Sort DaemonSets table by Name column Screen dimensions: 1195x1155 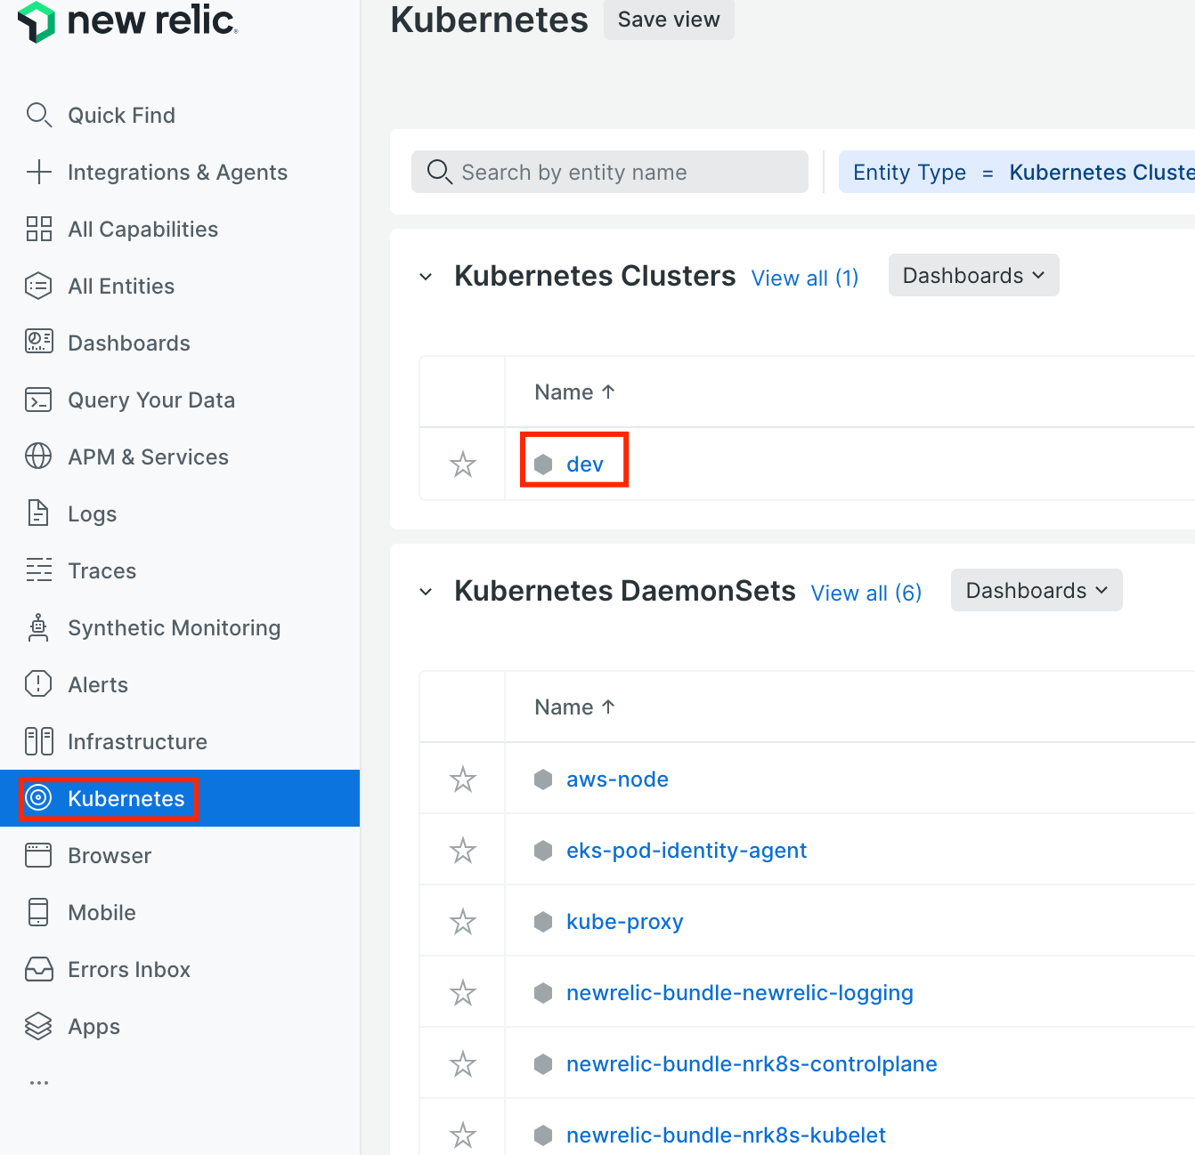click(x=575, y=707)
